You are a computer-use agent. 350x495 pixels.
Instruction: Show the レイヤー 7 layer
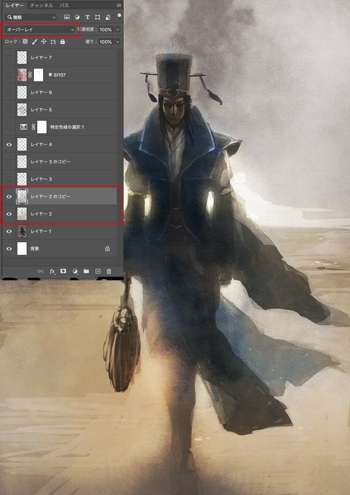click(9, 58)
